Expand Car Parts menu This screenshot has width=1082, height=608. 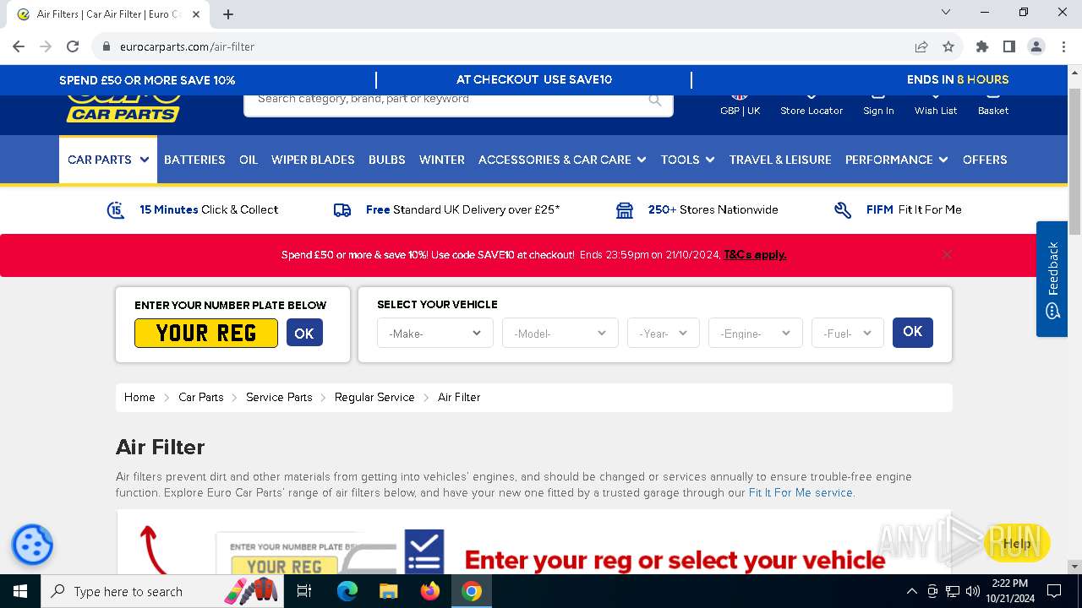108,160
